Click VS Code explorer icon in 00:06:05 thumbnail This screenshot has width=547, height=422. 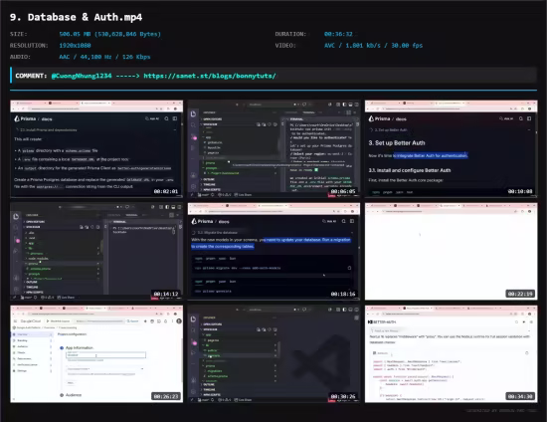click(x=193, y=113)
